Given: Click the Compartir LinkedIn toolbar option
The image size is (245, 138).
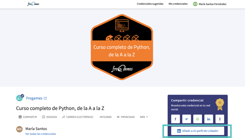Looking at the screenshot, I should (28, 117).
